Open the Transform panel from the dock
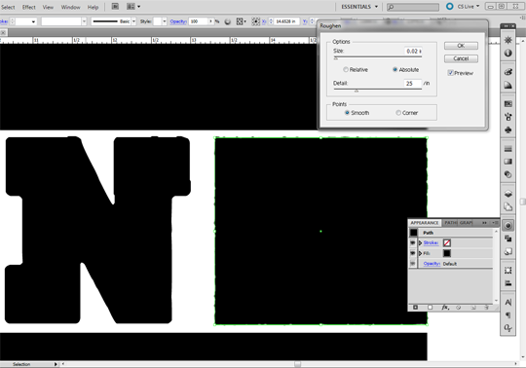This screenshot has width=526, height=368. [507, 271]
